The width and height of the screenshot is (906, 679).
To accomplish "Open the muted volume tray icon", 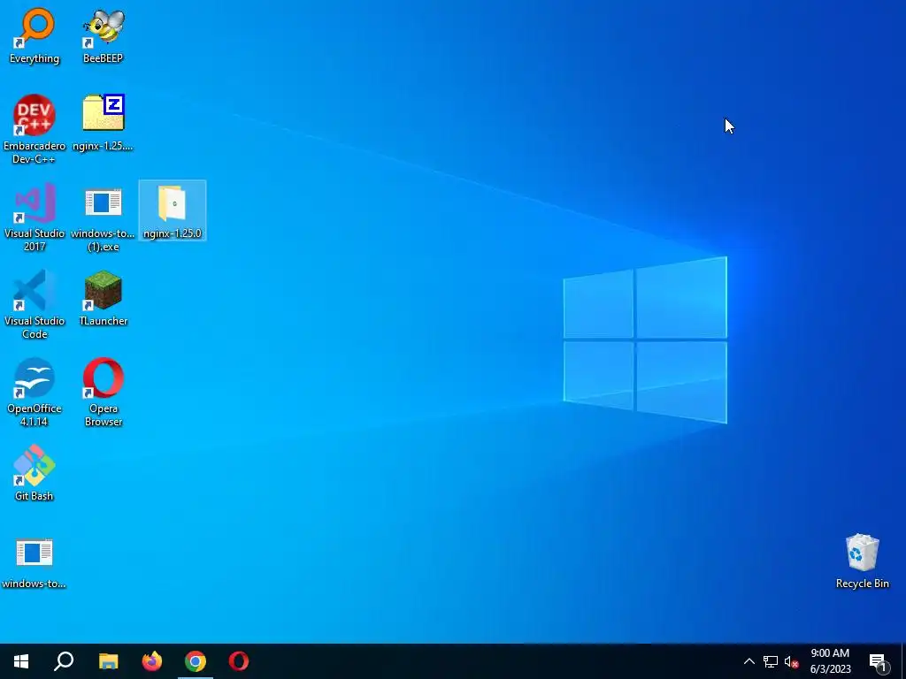I will tap(791, 662).
